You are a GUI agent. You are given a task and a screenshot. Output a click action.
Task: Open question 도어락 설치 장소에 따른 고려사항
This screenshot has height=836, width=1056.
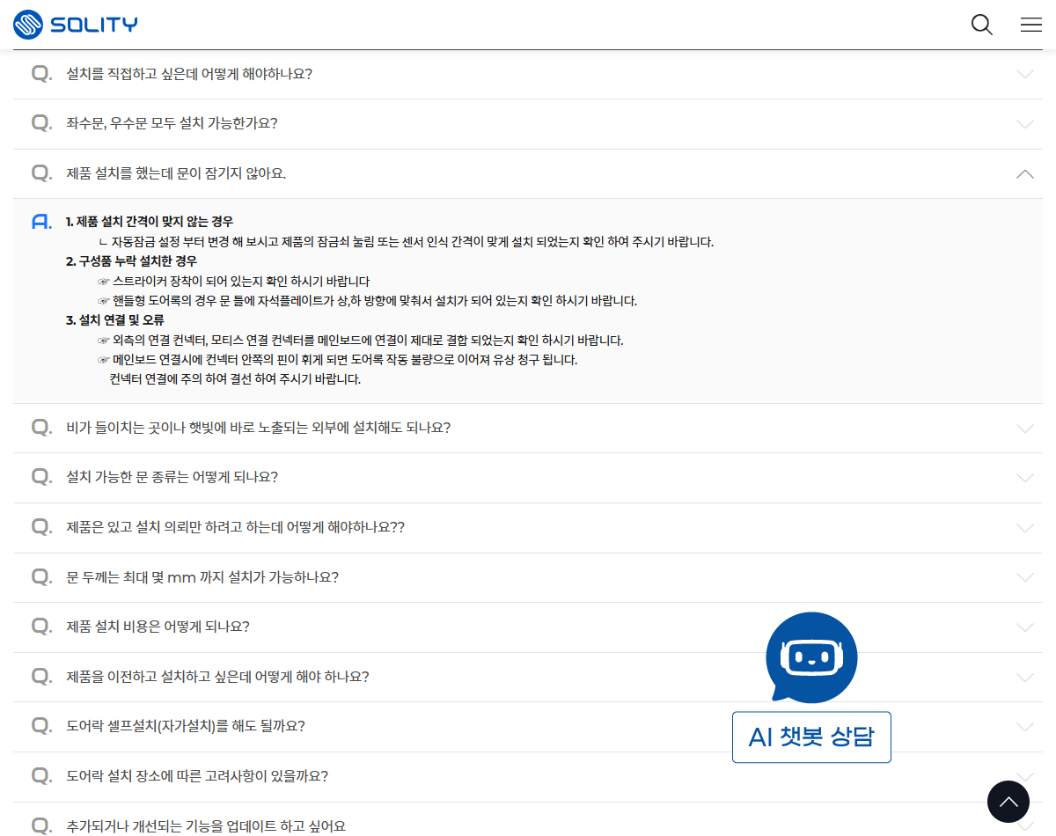[x=197, y=776]
